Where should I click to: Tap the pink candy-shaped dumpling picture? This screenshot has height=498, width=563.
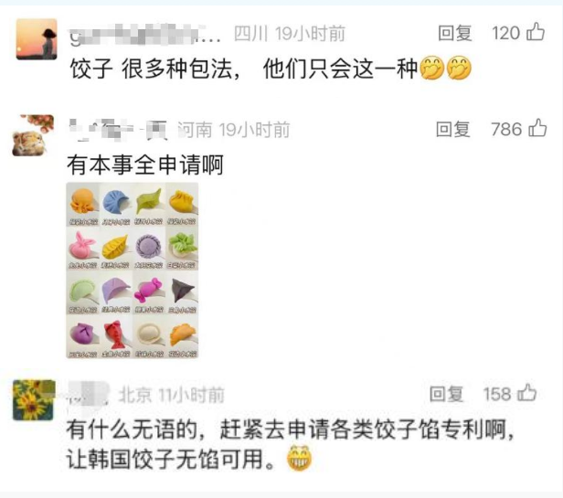coord(149,290)
